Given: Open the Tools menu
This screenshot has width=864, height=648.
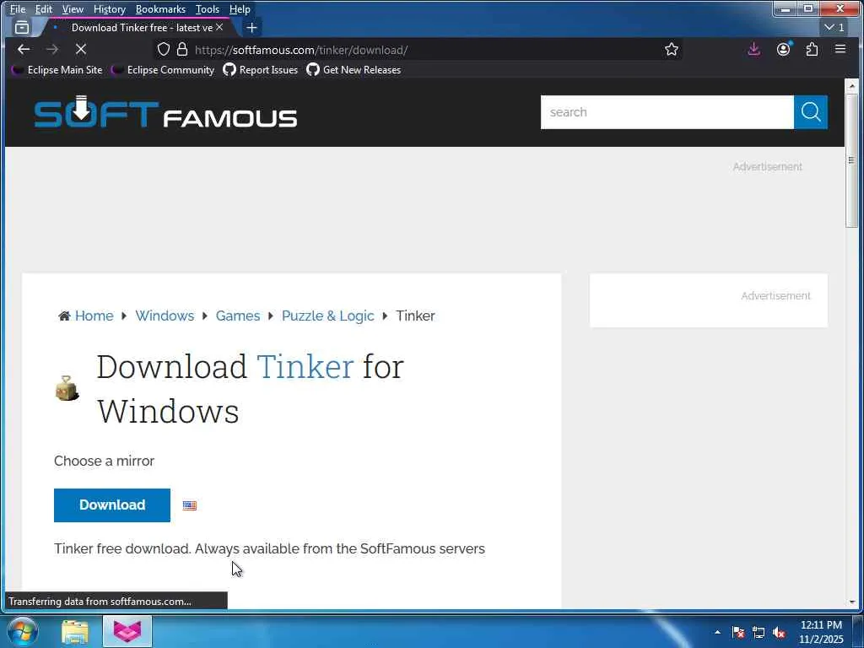Looking at the screenshot, I should (208, 8).
